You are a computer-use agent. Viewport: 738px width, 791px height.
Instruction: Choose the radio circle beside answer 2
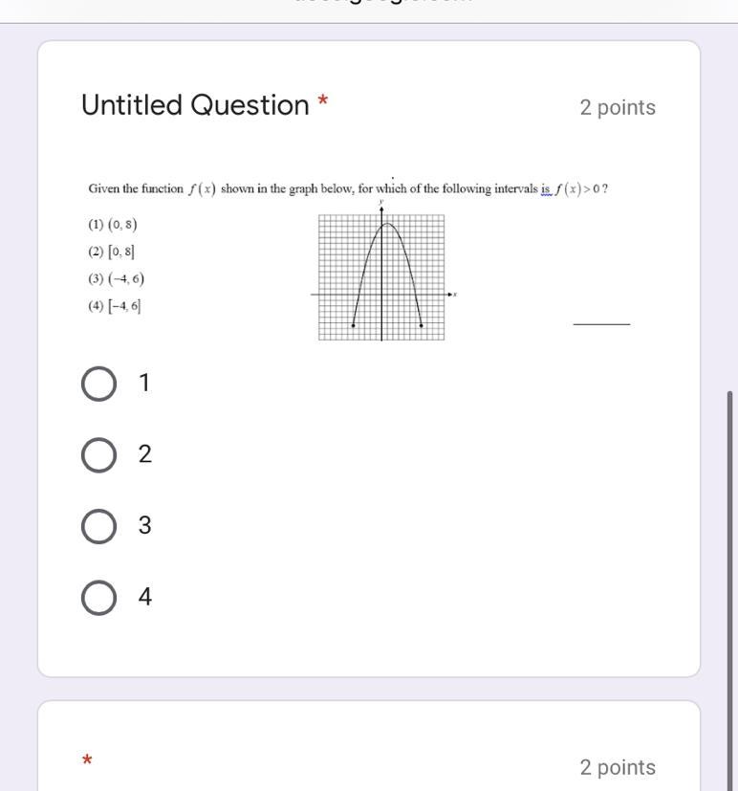(x=98, y=455)
